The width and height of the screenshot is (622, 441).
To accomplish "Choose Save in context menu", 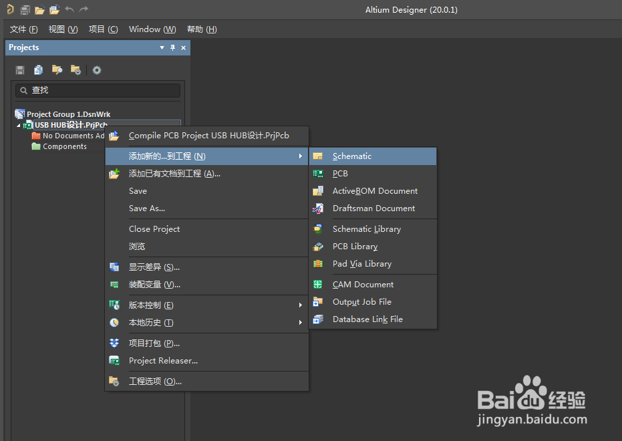I will [206, 191].
